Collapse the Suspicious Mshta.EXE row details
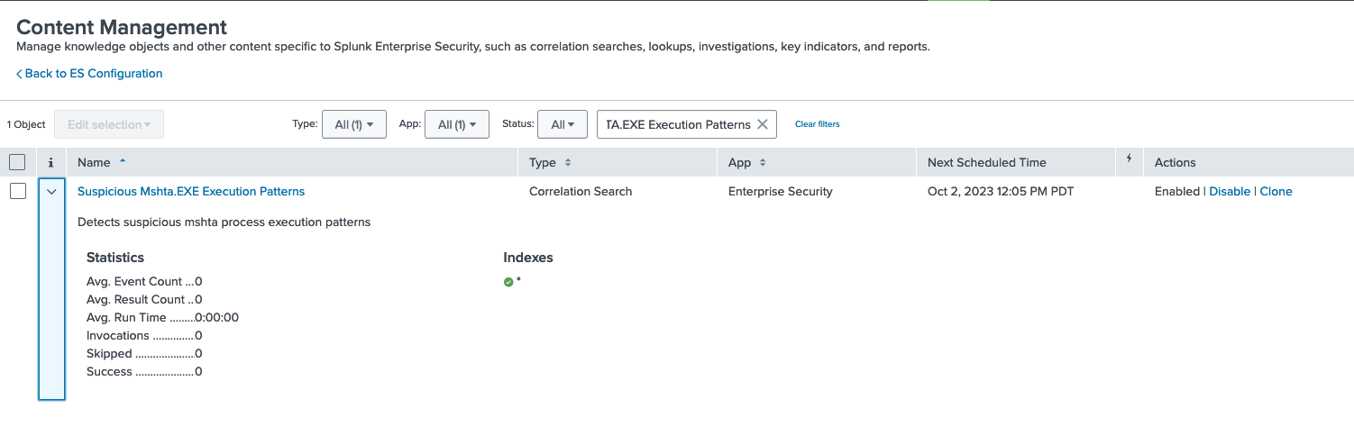This screenshot has width=1354, height=435. [51, 192]
